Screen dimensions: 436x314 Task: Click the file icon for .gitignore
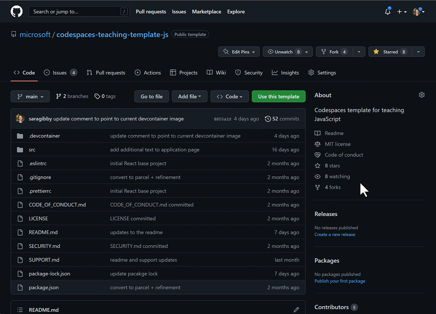click(x=20, y=177)
